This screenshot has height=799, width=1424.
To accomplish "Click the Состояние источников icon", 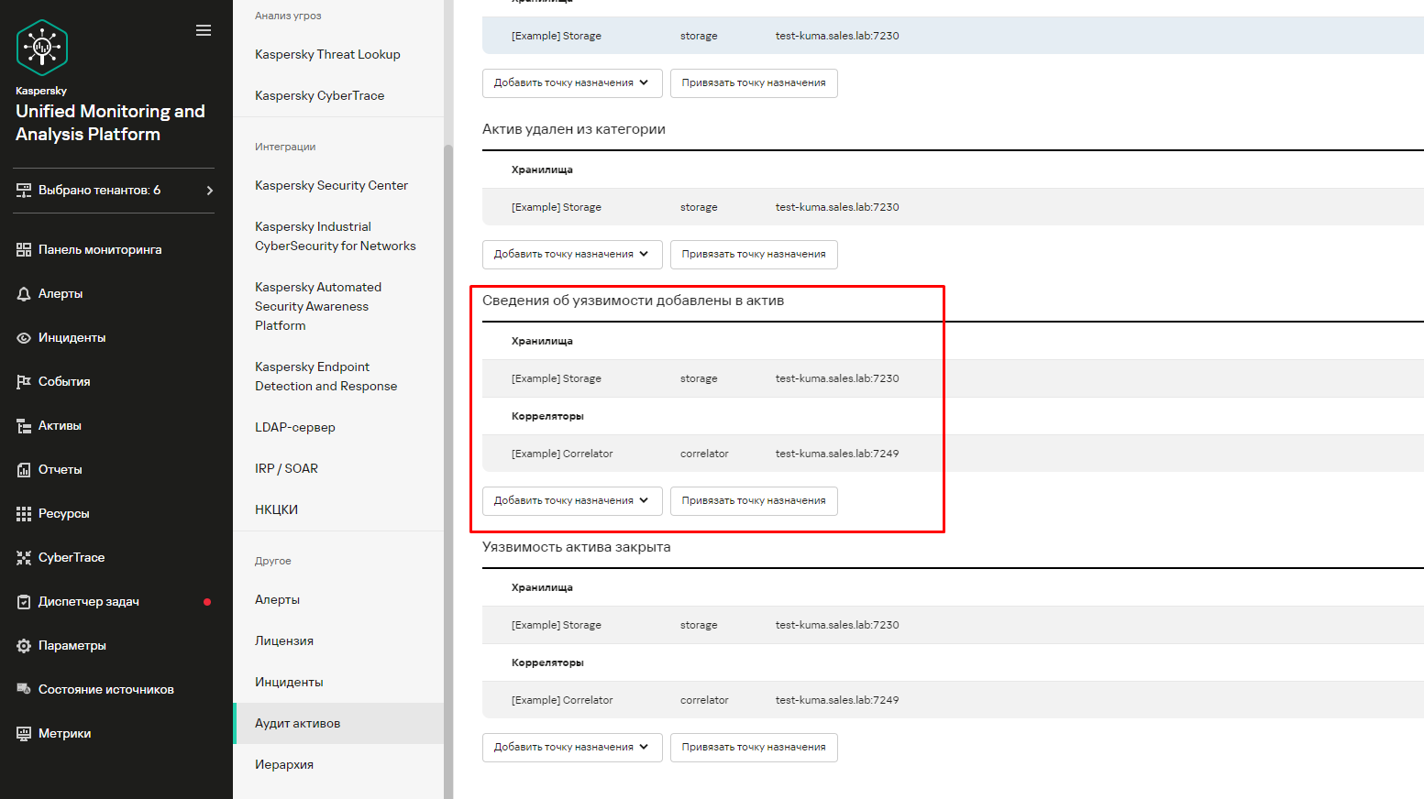I will coord(24,689).
